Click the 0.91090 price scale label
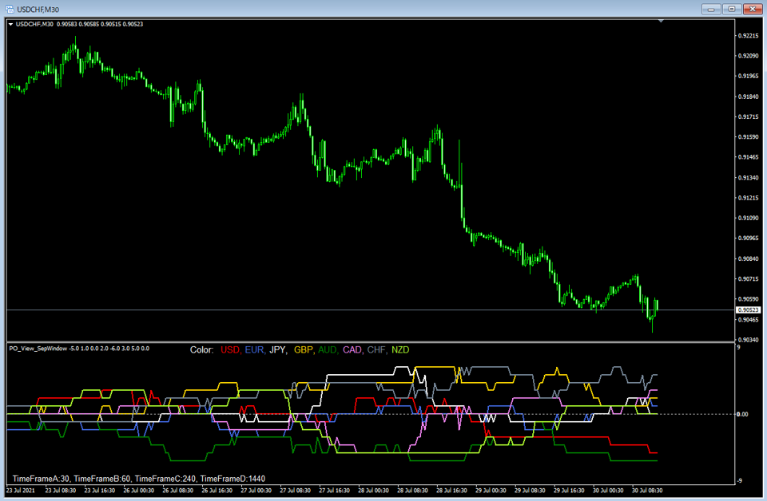Screen dimensions: 767x501 coord(749,219)
